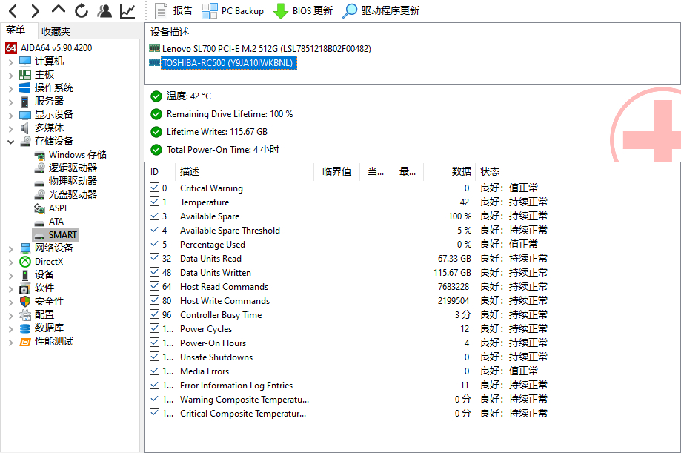Open PC Backup from toolbar

pyautogui.click(x=233, y=11)
